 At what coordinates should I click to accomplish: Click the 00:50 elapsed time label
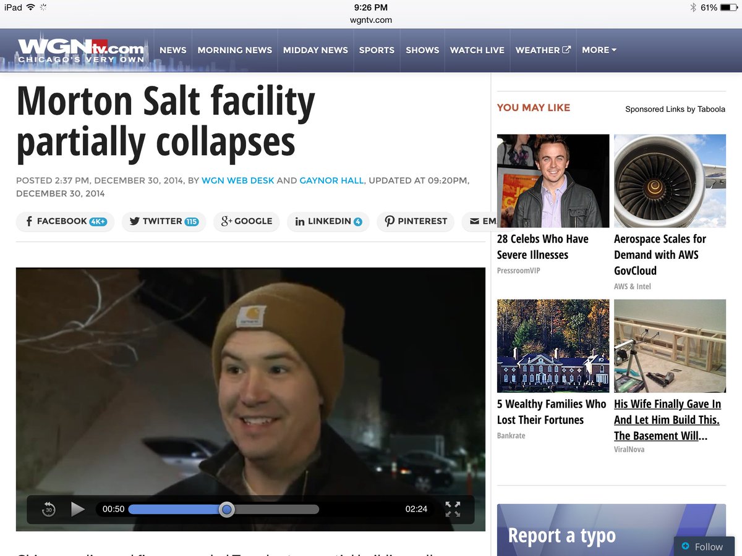[114, 509]
